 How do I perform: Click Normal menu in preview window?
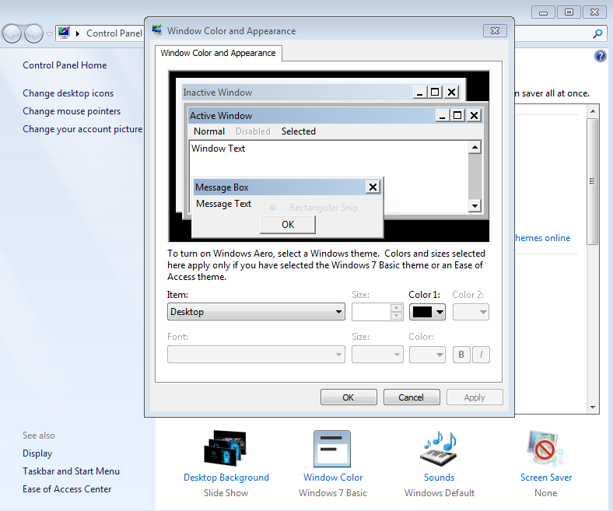[209, 131]
